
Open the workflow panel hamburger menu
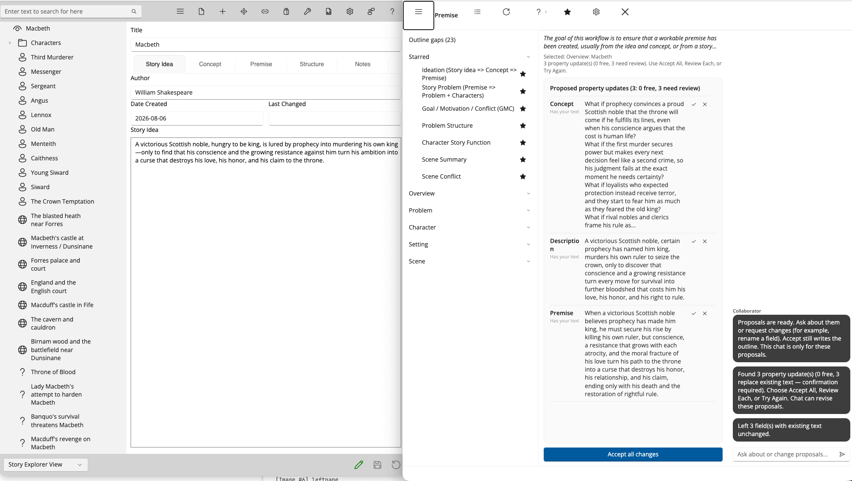(x=419, y=12)
